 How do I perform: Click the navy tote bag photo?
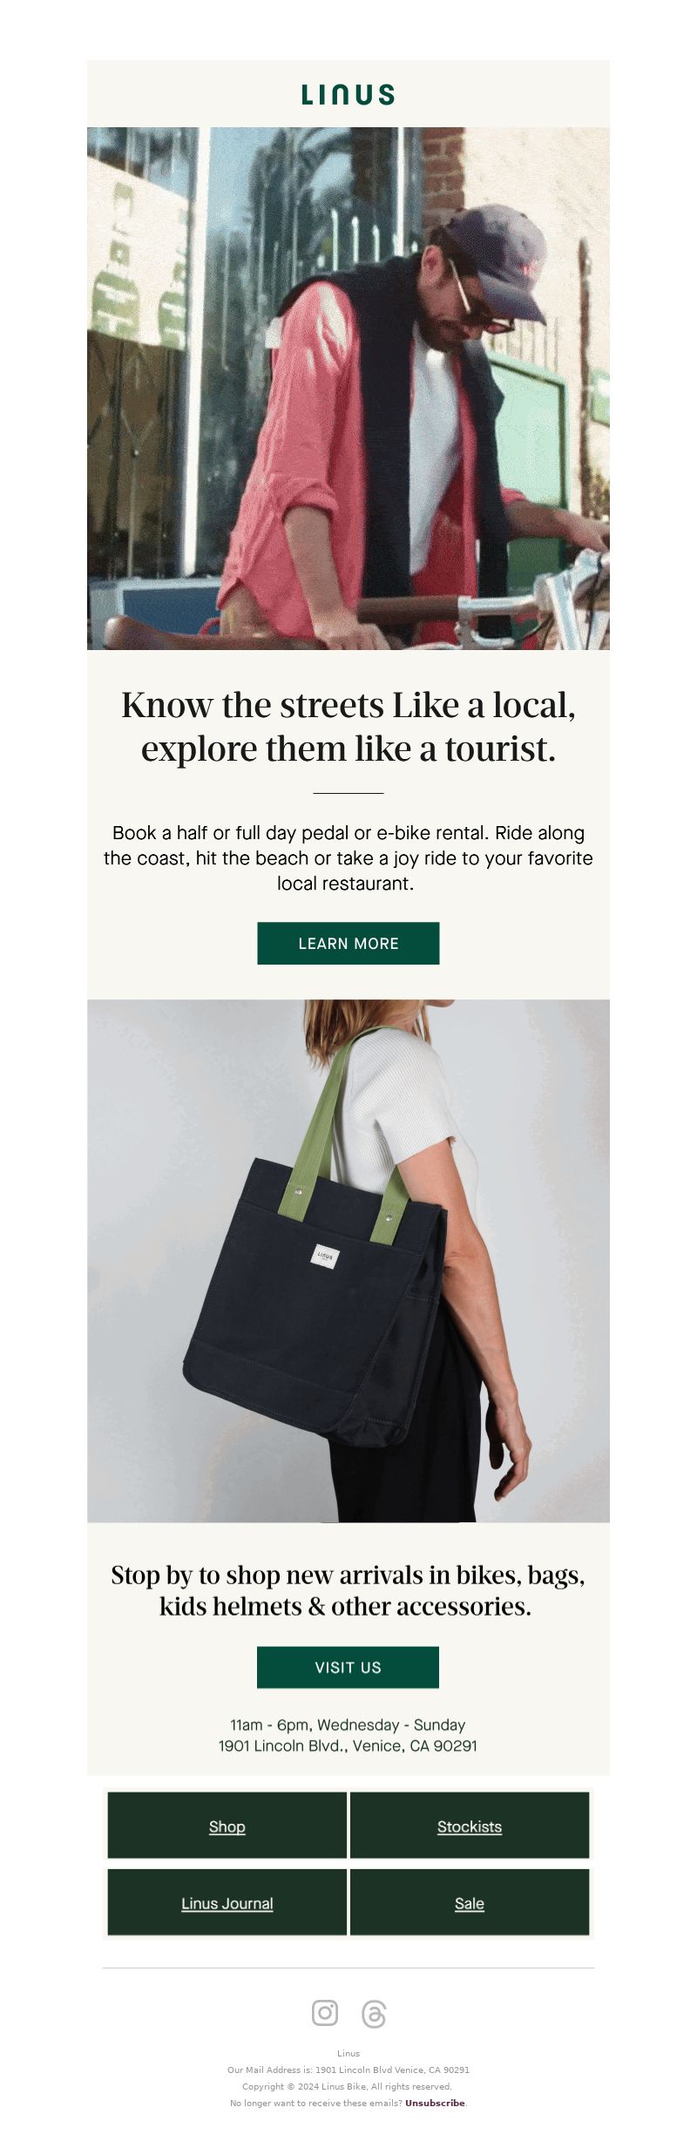pyautogui.click(x=348, y=1261)
